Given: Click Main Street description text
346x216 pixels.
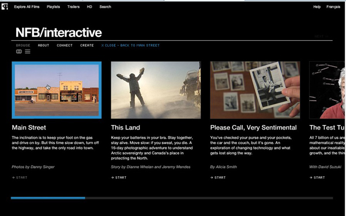Looking at the screenshot, I should point(55,143).
